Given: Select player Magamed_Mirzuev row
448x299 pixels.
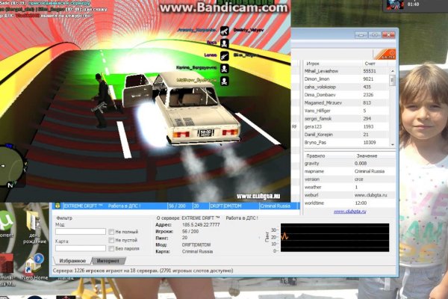Looking at the screenshot, I should click(x=346, y=102).
